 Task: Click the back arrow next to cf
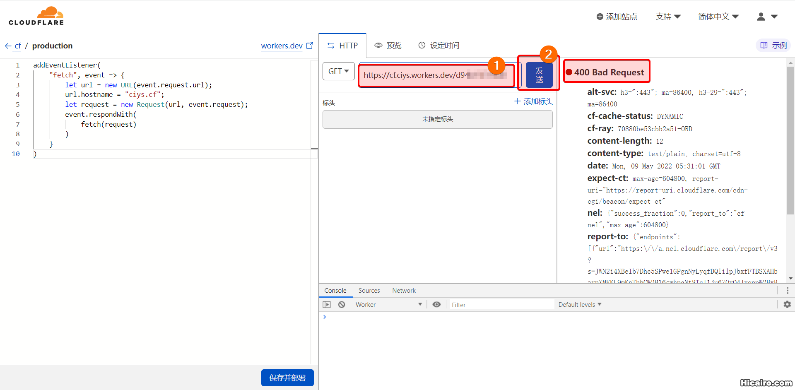[x=8, y=46]
